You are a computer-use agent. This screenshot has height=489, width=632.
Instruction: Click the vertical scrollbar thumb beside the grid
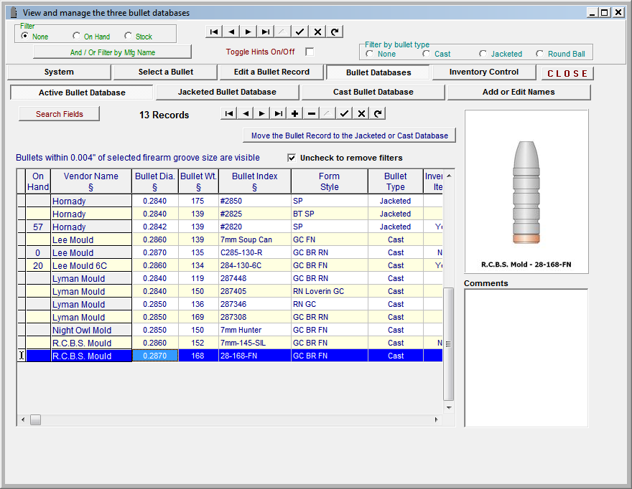coord(449,344)
